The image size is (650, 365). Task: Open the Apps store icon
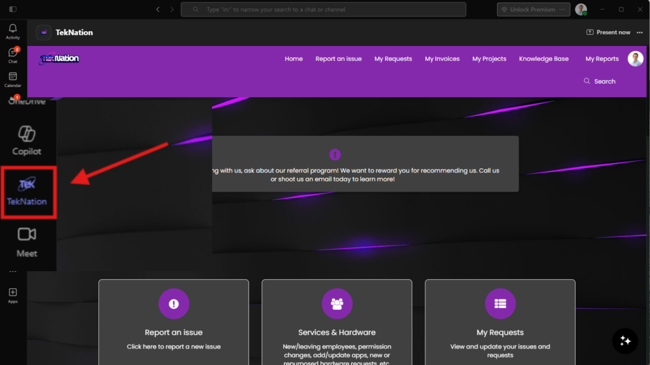point(13,296)
